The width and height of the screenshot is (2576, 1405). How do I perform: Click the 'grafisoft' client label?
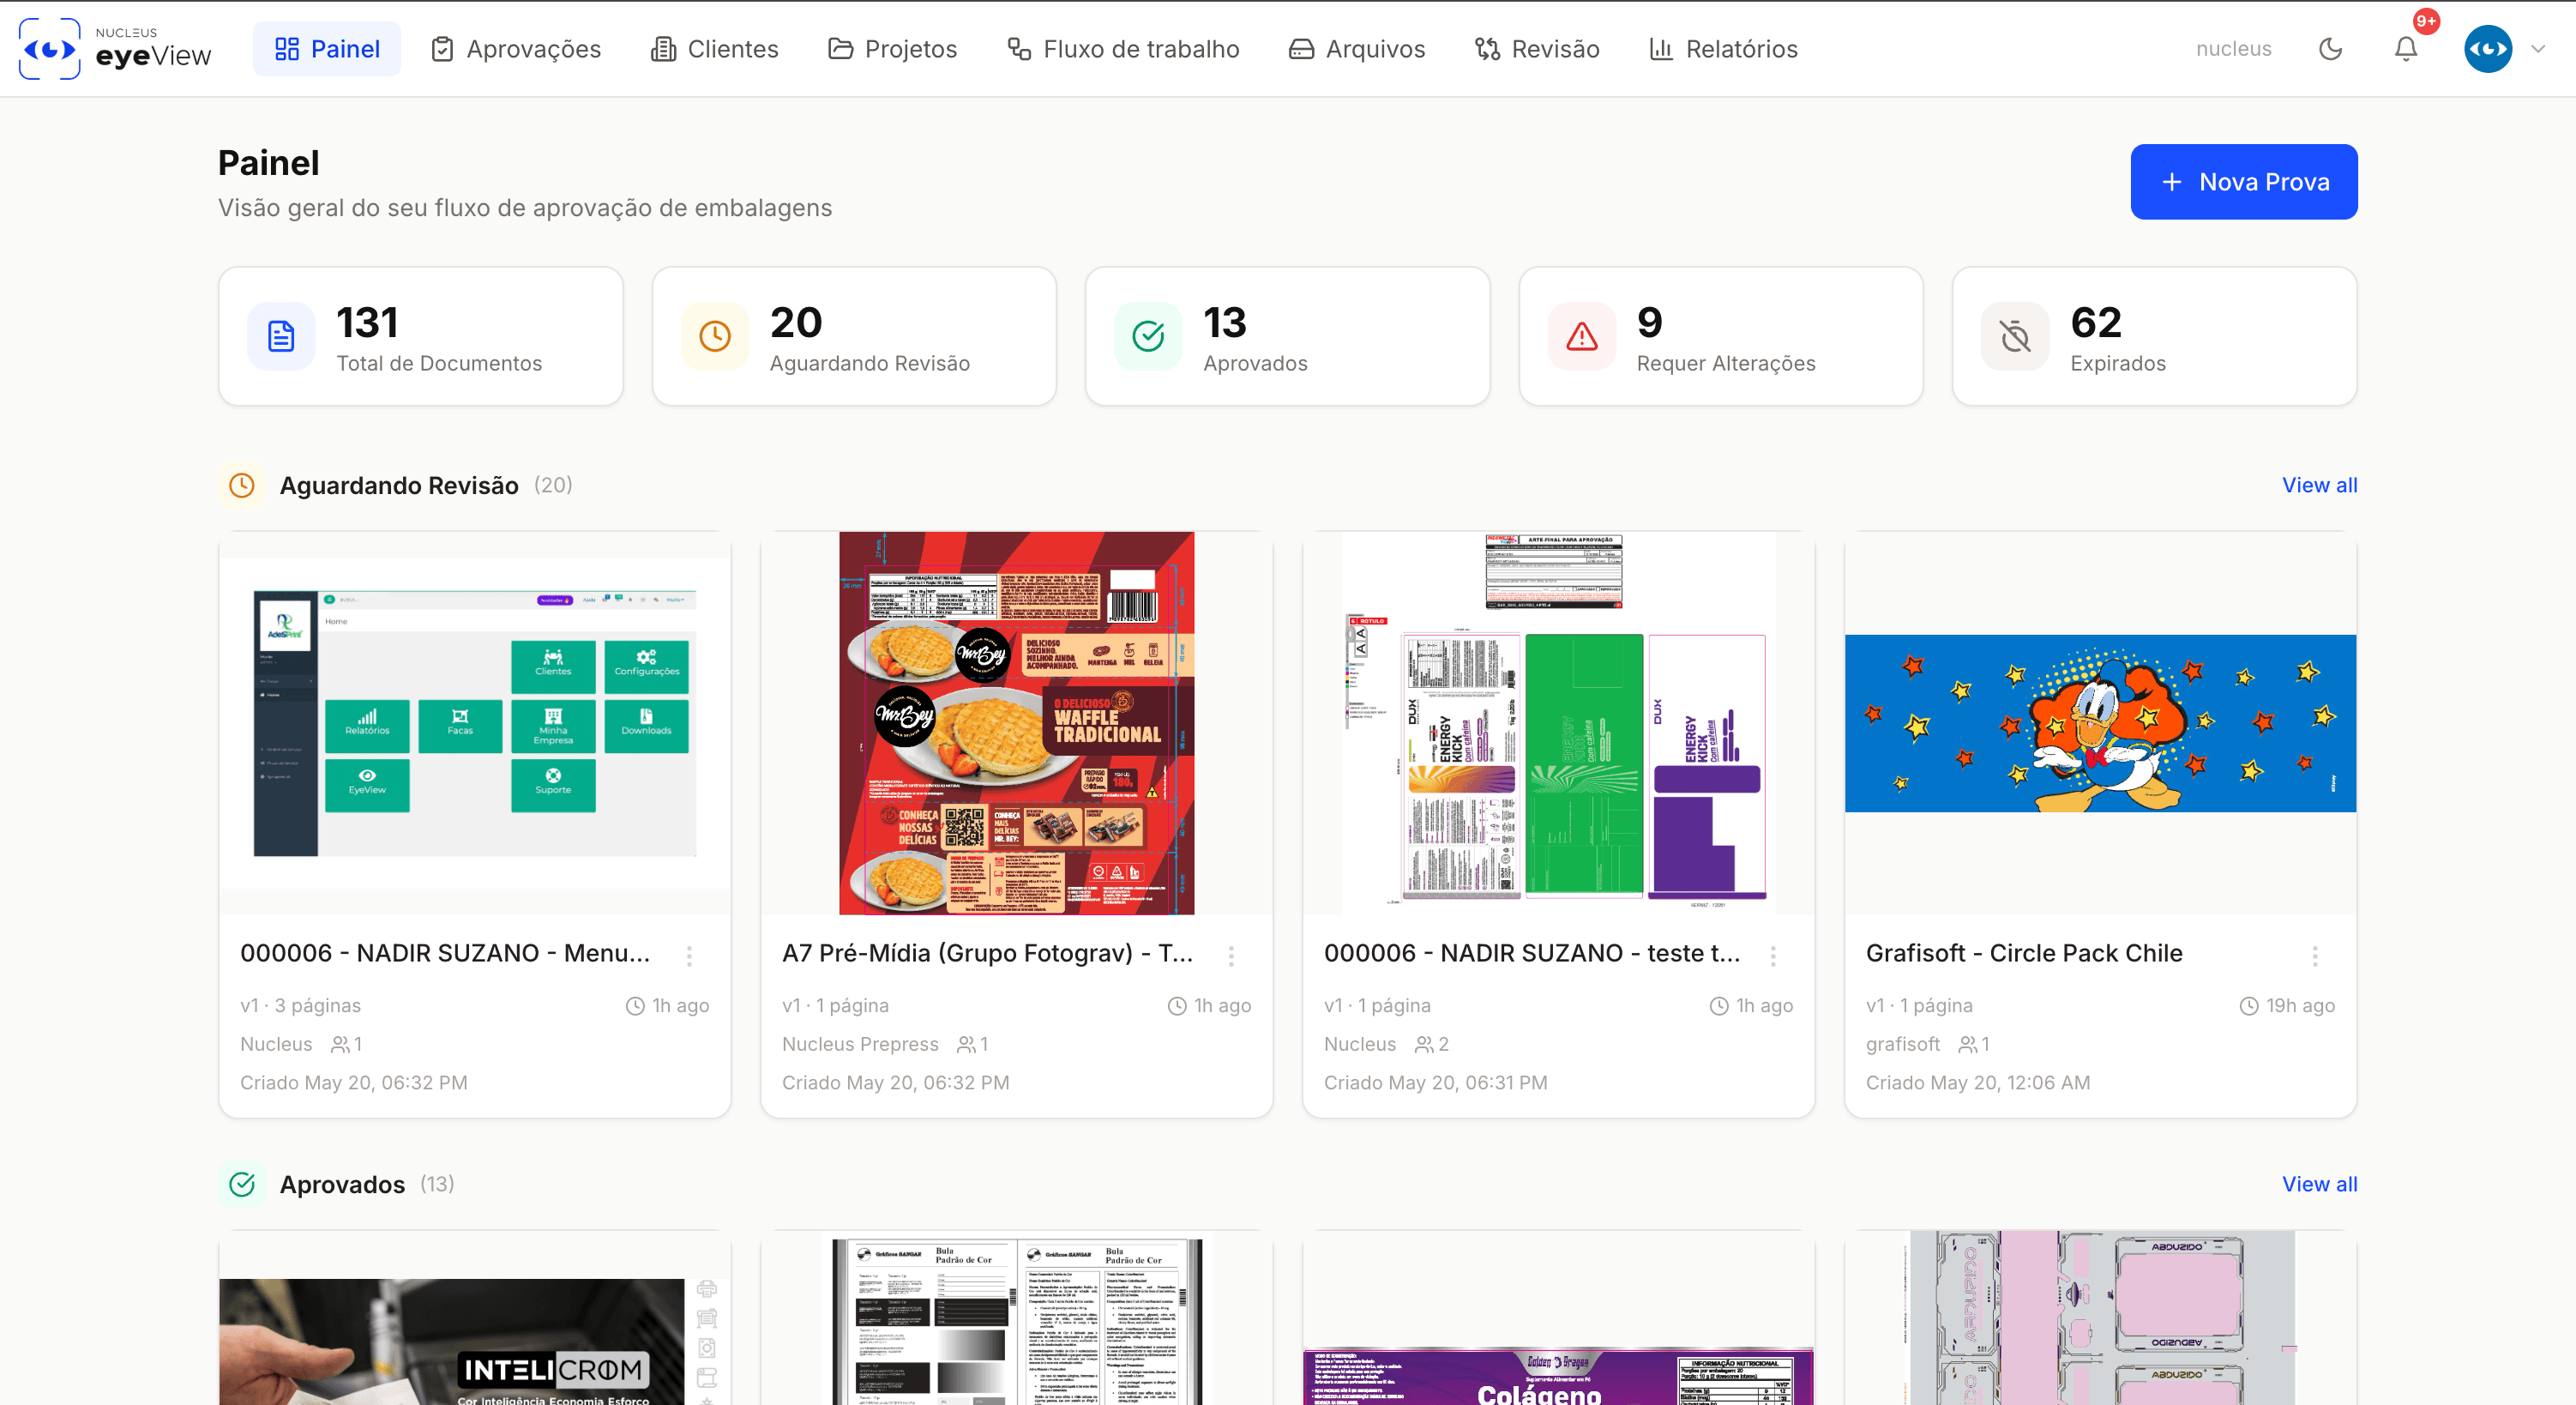coord(1902,1044)
